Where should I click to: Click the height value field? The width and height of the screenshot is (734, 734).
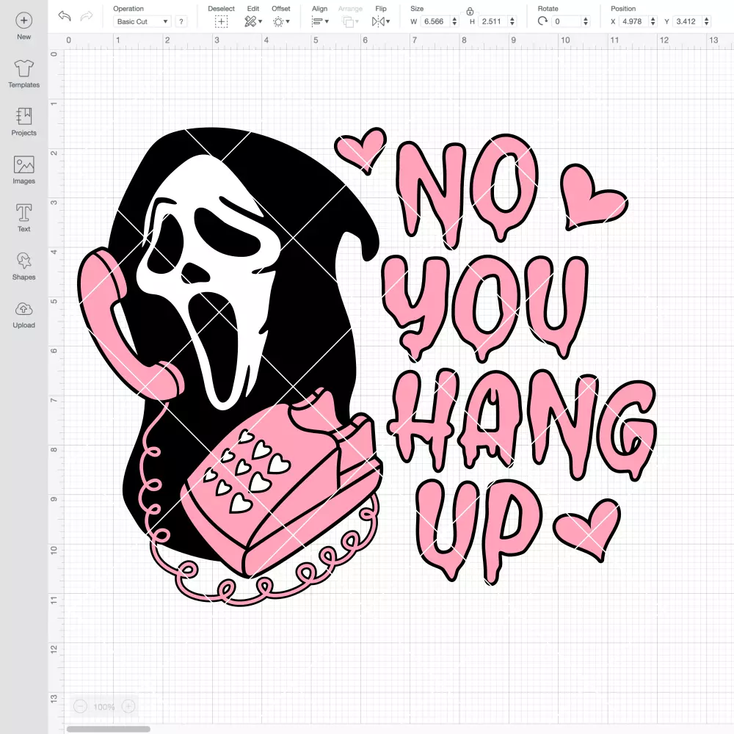click(x=493, y=21)
